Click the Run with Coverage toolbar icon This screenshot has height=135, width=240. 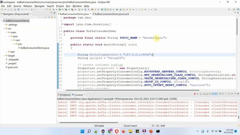coord(66,9)
